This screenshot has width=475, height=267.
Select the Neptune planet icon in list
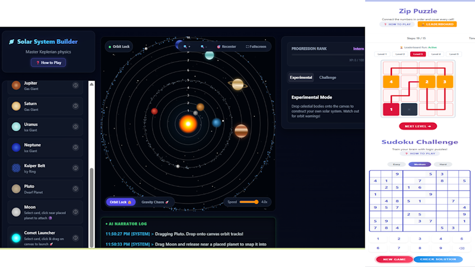(16, 147)
